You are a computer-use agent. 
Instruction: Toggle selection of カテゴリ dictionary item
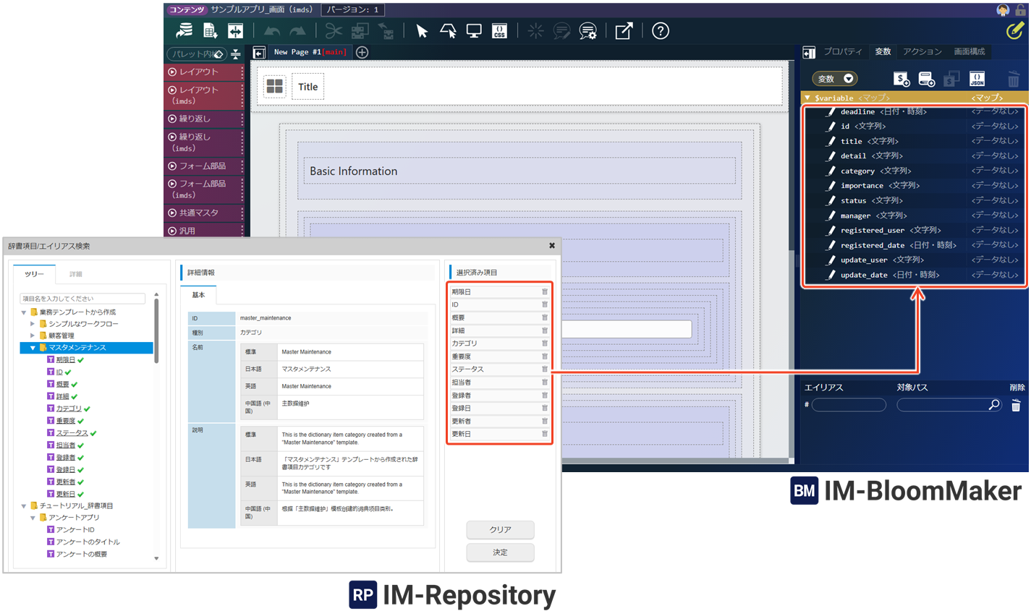tap(69, 409)
